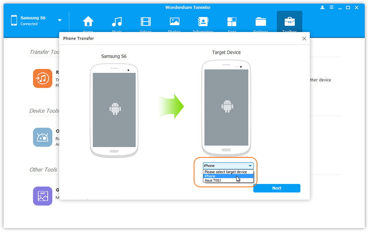The height and width of the screenshot is (232, 369).
Task: Open the Explorer folder icon
Action: 260,22
